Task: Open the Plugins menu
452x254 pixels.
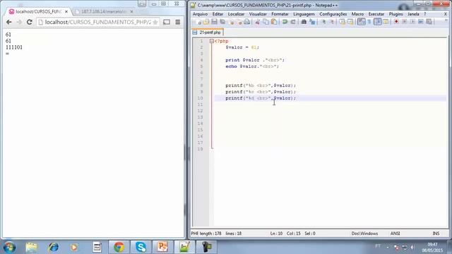Action: pos(395,14)
